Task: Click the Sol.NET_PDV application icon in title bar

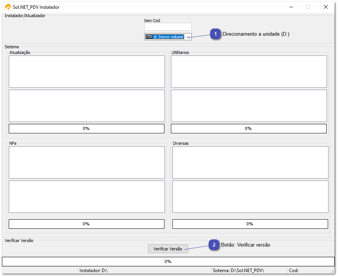Action: point(6,7)
